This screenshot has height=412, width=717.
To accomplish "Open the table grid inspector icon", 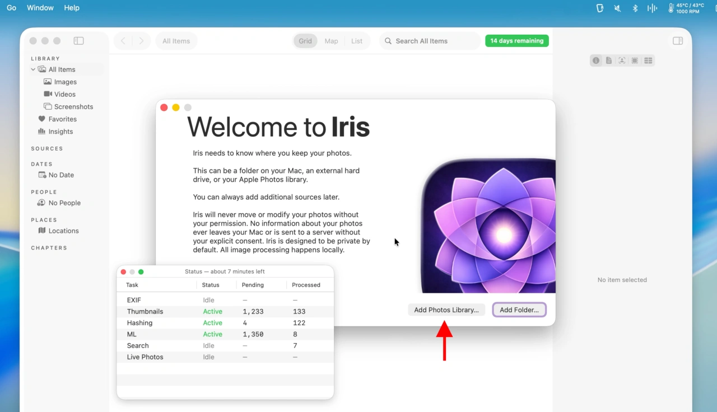I will [x=648, y=60].
